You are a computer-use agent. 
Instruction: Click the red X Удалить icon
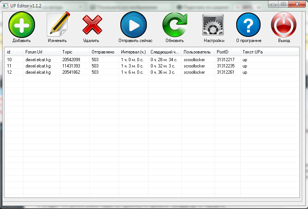coord(92,25)
